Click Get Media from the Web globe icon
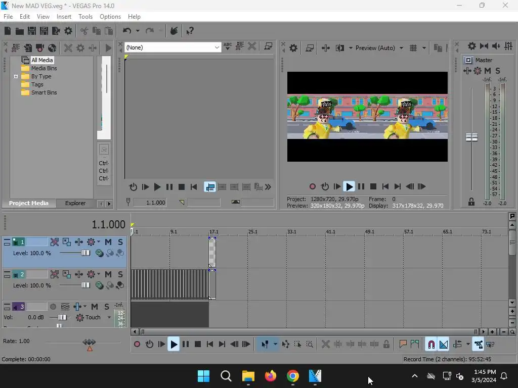 52,48
